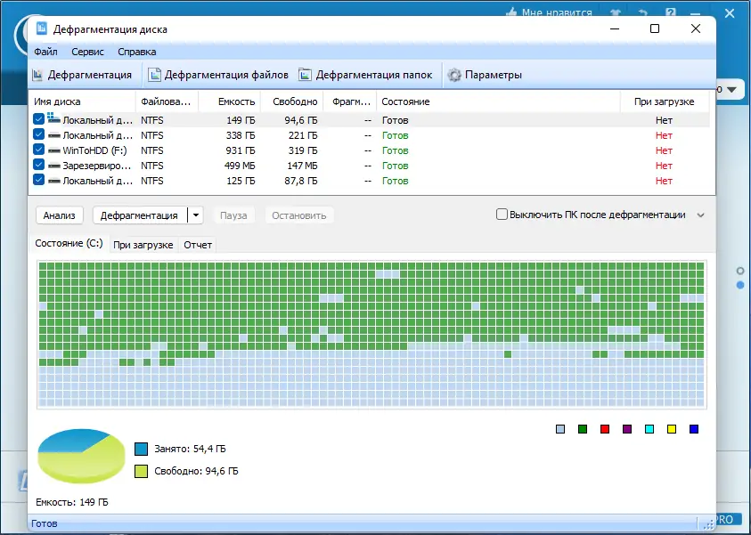Sort by the Свободно column header

292,101
